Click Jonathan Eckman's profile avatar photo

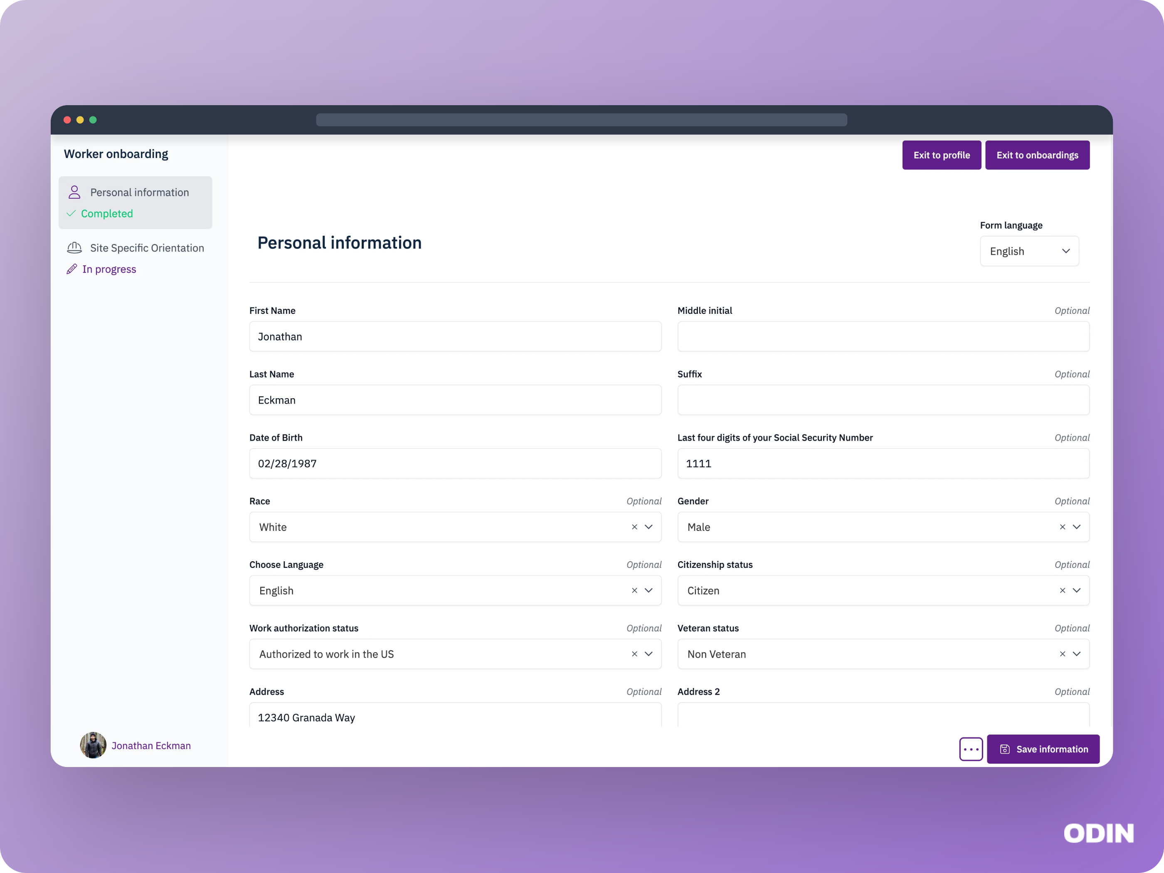(93, 746)
